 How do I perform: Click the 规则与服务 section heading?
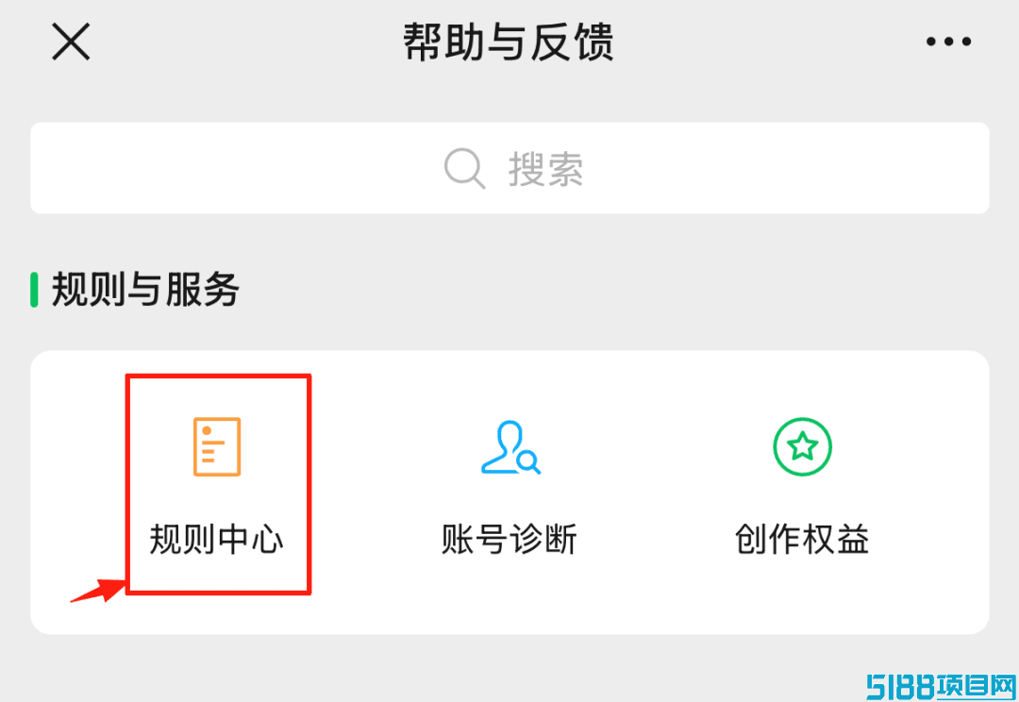point(145,290)
